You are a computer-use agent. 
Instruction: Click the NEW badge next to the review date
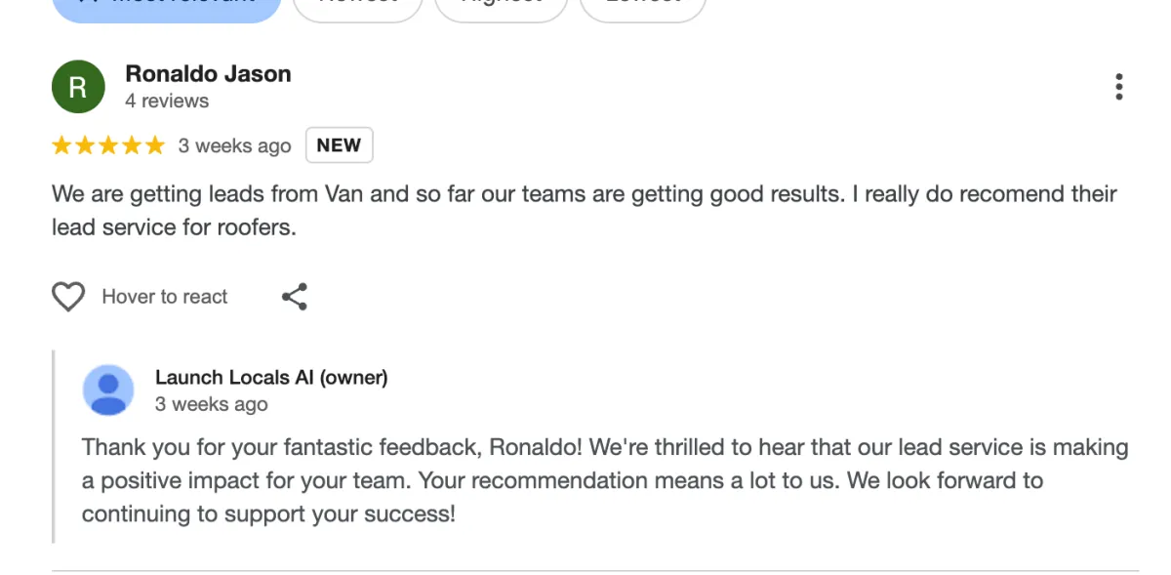pyautogui.click(x=339, y=145)
